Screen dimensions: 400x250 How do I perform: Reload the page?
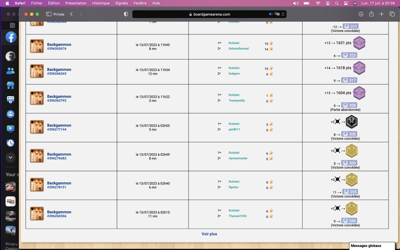coord(283,14)
